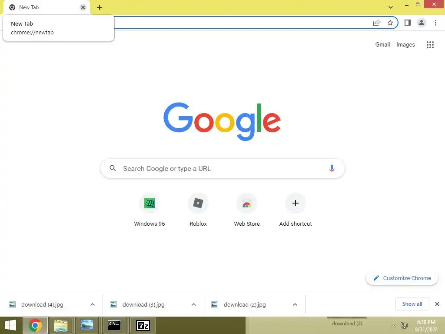Bookmark this tab with star icon
This screenshot has width=445, height=334.
390,23
